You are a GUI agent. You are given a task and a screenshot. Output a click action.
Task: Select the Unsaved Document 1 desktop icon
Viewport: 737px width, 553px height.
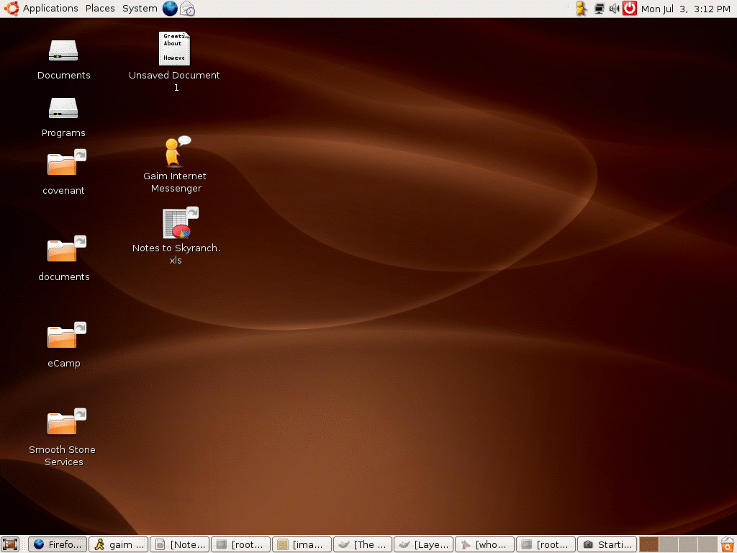point(174,49)
